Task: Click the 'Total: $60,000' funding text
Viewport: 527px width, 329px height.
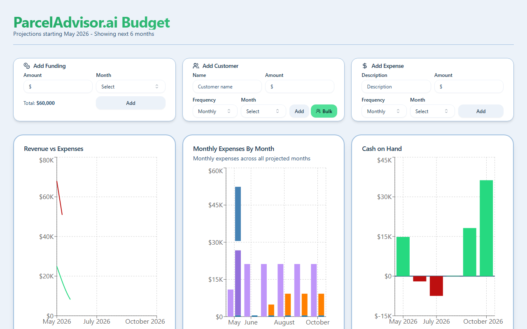Action: tap(39, 103)
